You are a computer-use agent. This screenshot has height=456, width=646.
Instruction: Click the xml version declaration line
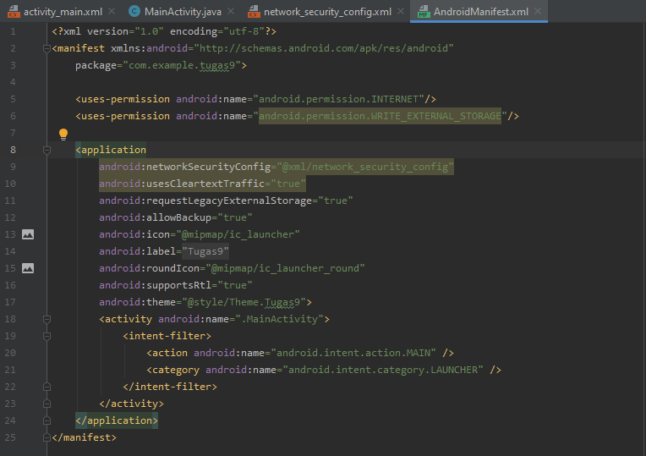tap(164, 32)
